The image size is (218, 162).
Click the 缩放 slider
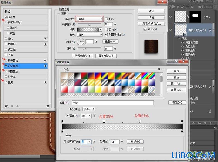pos(89,48)
